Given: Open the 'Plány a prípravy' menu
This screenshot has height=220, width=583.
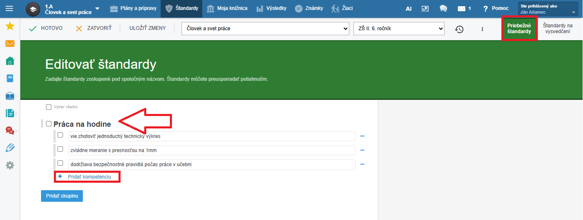Looking at the screenshot, I should pyautogui.click(x=133, y=8).
